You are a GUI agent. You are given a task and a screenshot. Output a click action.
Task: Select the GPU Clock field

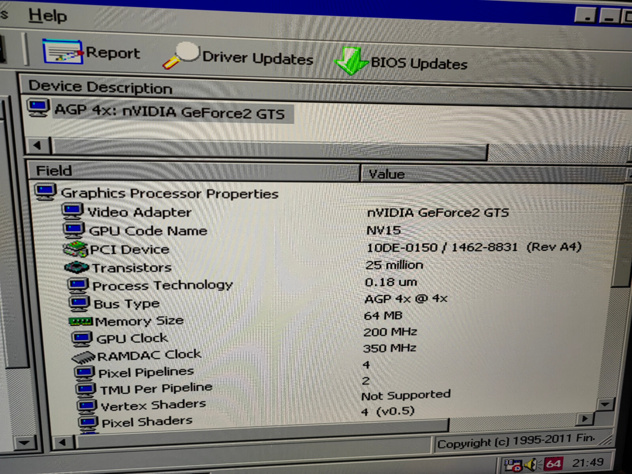[132, 339]
